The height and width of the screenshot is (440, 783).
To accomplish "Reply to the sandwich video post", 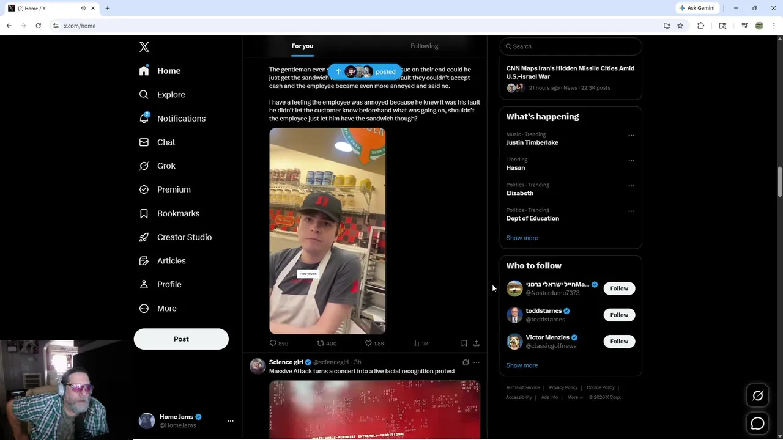I will click(x=279, y=343).
